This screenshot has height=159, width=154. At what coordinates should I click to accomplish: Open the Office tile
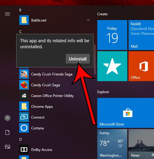[x=141, y=66]
